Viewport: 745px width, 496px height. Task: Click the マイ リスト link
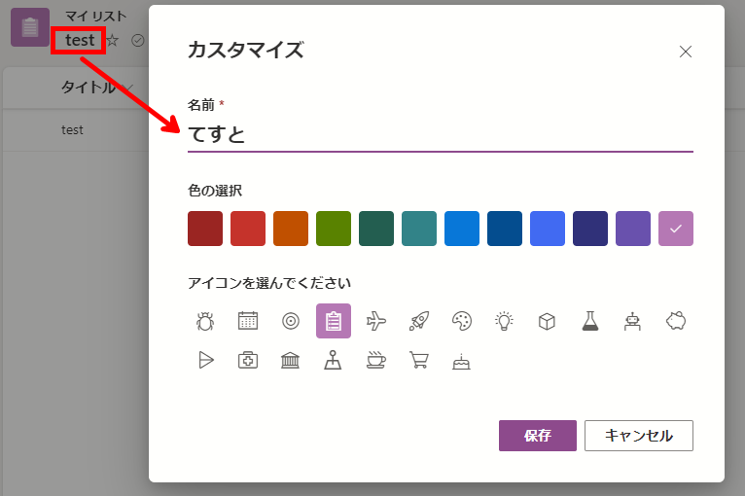pos(95,17)
